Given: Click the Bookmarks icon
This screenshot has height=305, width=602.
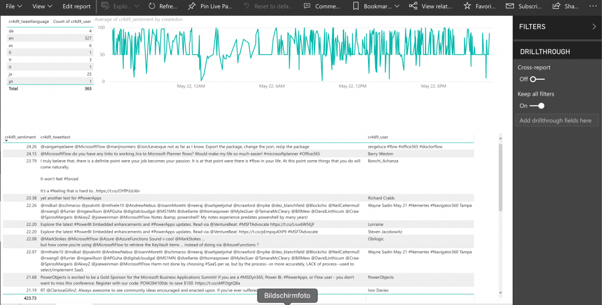Looking at the screenshot, I should [x=356, y=6].
